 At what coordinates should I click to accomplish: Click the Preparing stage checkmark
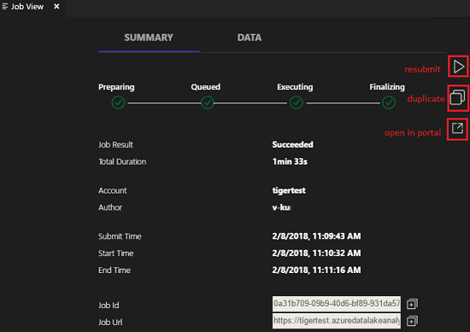coord(118,102)
